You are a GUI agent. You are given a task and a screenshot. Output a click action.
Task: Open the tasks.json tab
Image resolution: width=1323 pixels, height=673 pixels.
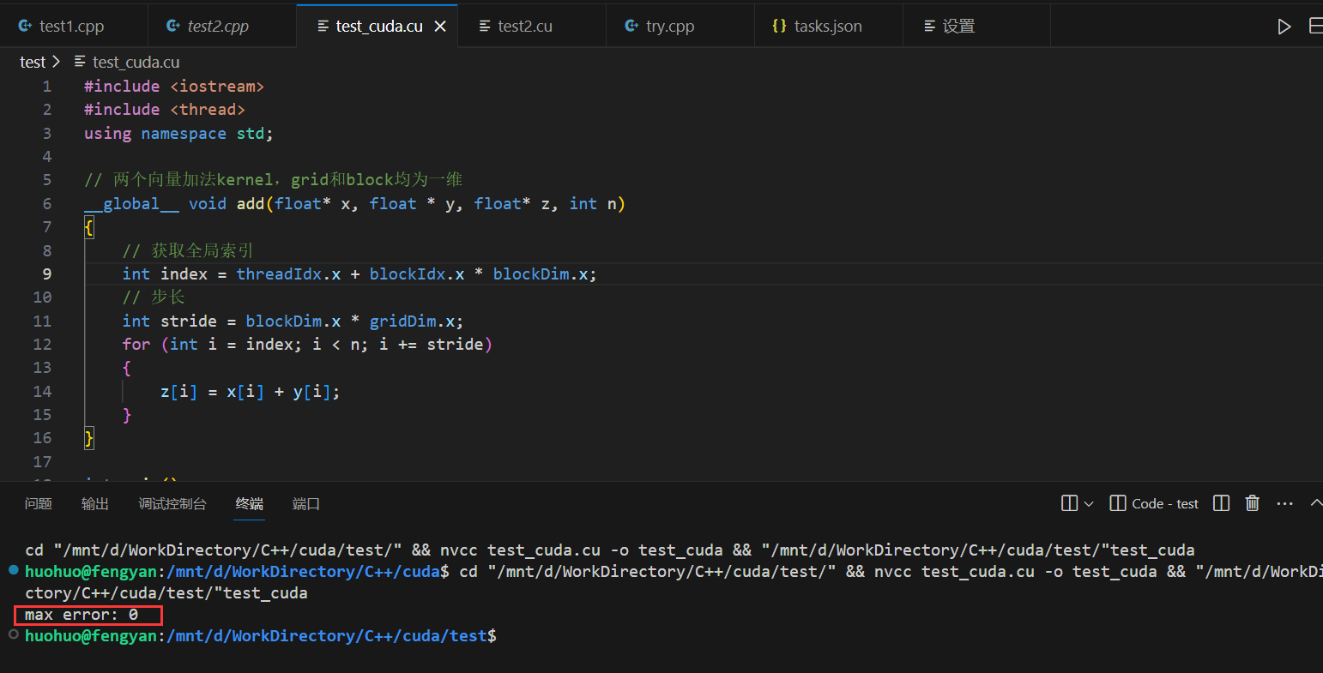(x=827, y=27)
